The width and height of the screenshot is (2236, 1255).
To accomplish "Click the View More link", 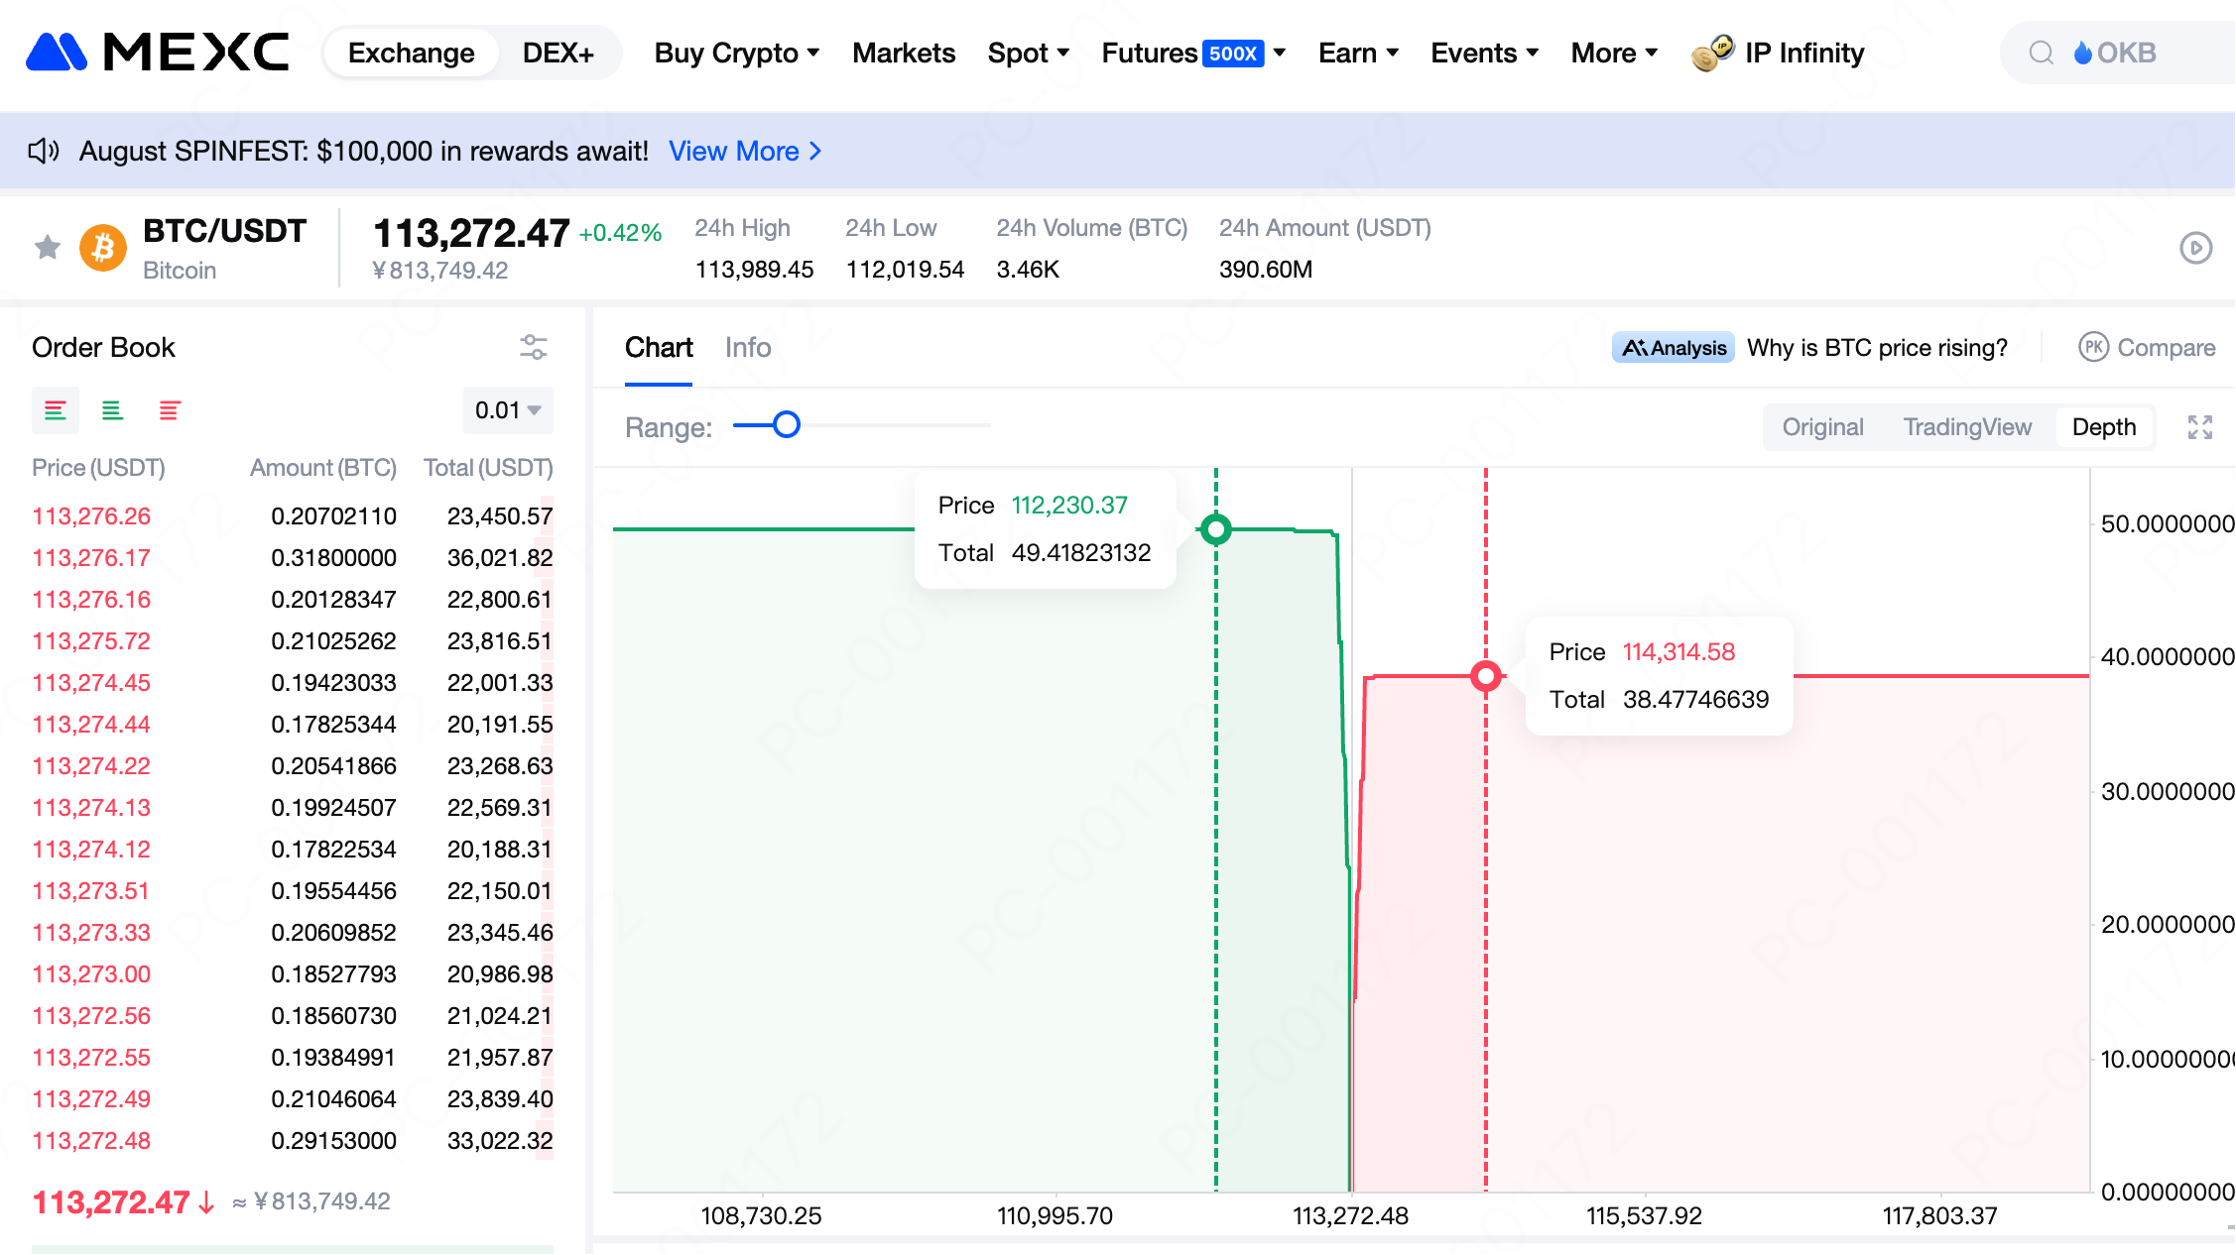I will [744, 151].
